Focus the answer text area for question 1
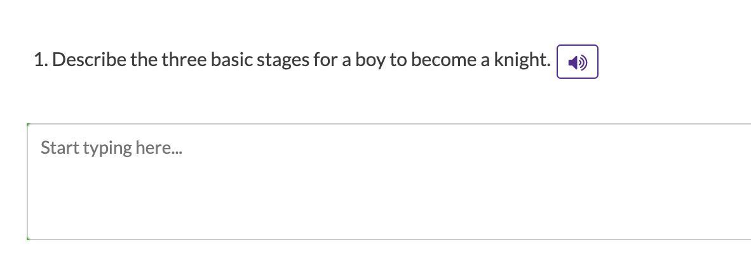751x258 pixels. 389,182
